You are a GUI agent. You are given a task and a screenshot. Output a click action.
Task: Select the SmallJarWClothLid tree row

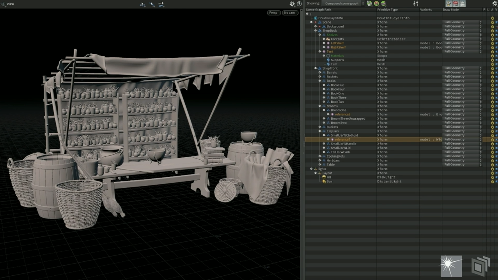pos(344,136)
